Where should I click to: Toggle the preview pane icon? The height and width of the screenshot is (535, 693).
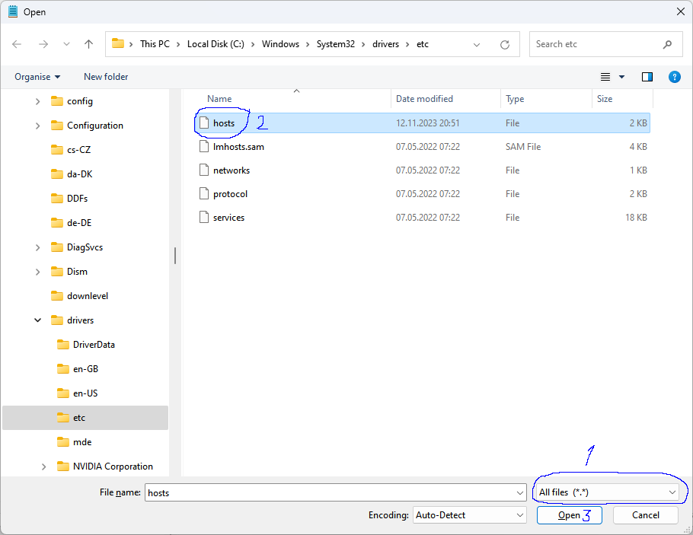pyautogui.click(x=647, y=77)
